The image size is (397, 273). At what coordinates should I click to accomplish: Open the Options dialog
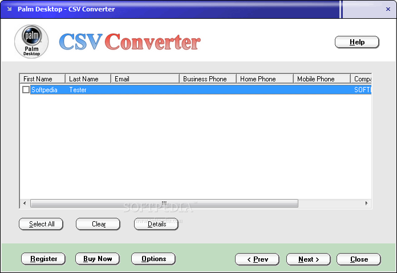tap(153, 259)
